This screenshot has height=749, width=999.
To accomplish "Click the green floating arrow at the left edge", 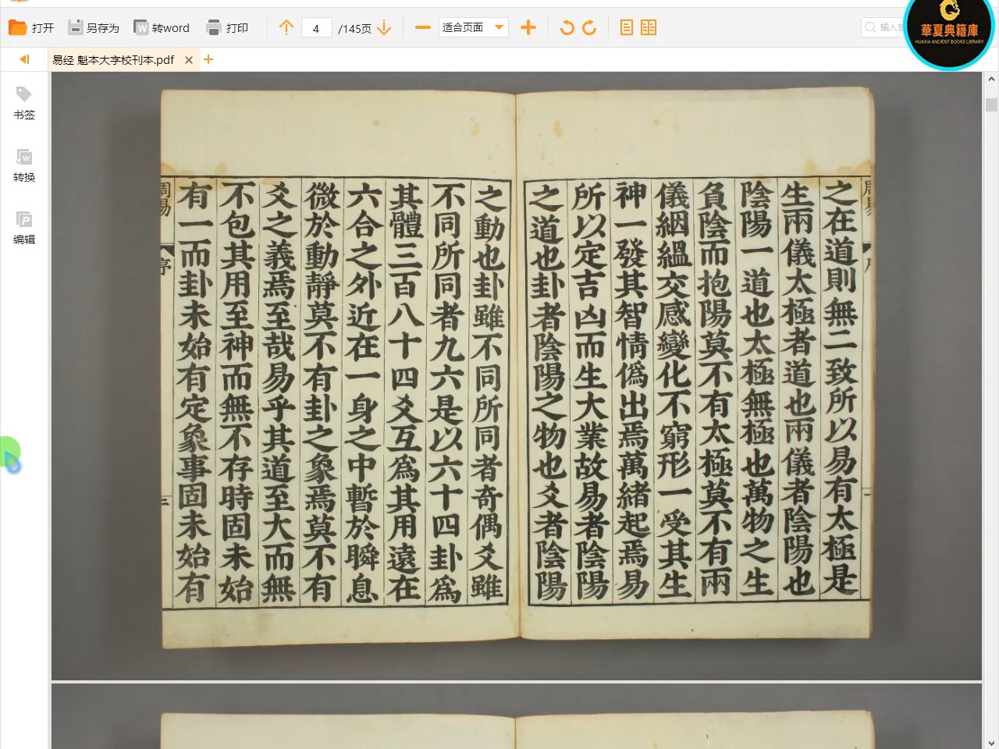I will (x=9, y=455).
